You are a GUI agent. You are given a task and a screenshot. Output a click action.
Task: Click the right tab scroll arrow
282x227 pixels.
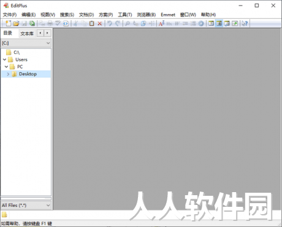coord(47,33)
